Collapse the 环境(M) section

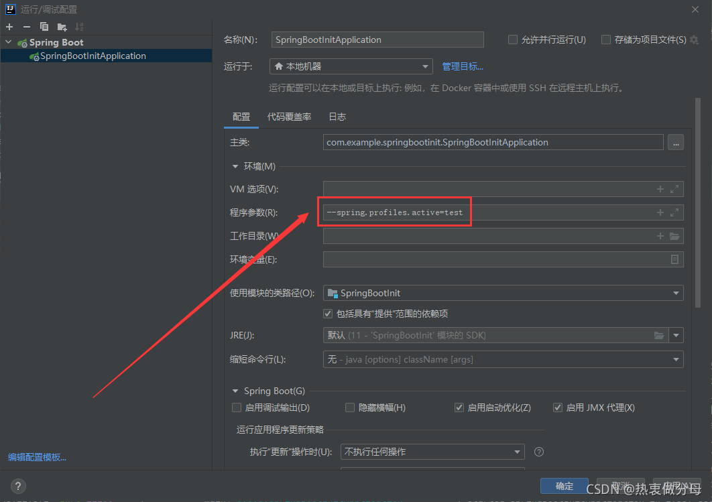[x=235, y=167]
